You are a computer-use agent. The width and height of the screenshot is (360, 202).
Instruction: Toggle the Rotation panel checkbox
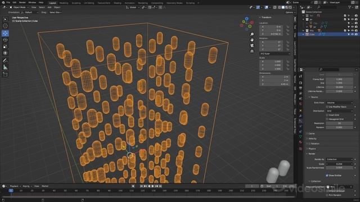pyautogui.click(x=309, y=144)
